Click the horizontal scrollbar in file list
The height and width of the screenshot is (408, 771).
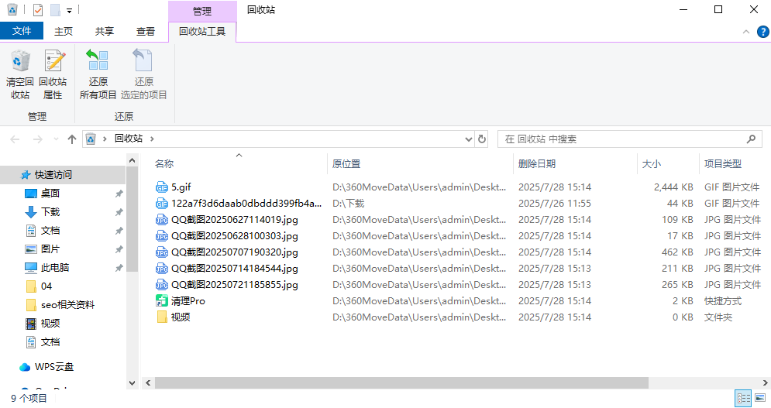click(x=395, y=382)
